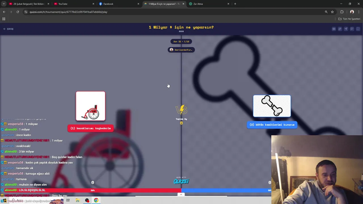
Task: Click chat message 'turnuga ağacı abii'
Action: pyautogui.click(x=37, y=174)
